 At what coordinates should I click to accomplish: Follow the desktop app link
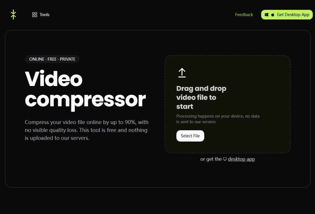click(241, 159)
